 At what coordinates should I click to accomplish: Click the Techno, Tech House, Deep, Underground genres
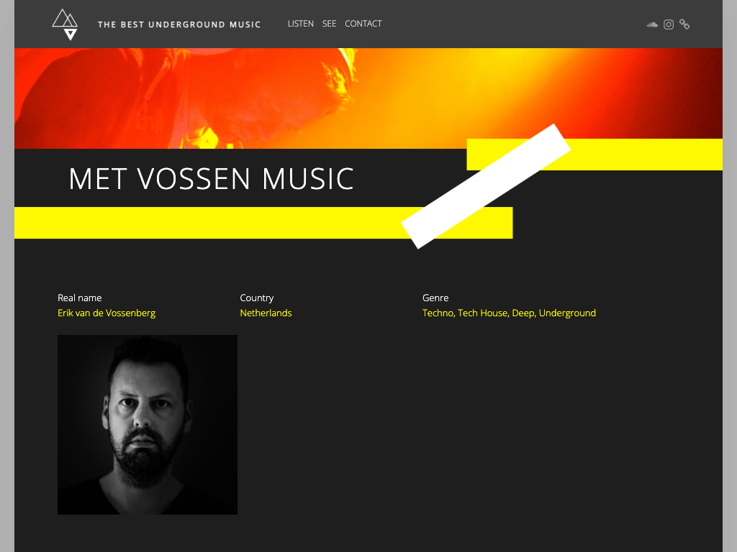[509, 313]
